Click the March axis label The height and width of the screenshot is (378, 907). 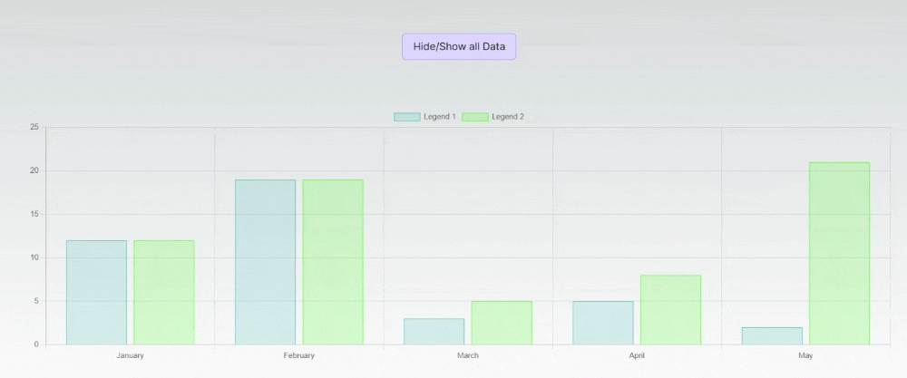point(468,355)
